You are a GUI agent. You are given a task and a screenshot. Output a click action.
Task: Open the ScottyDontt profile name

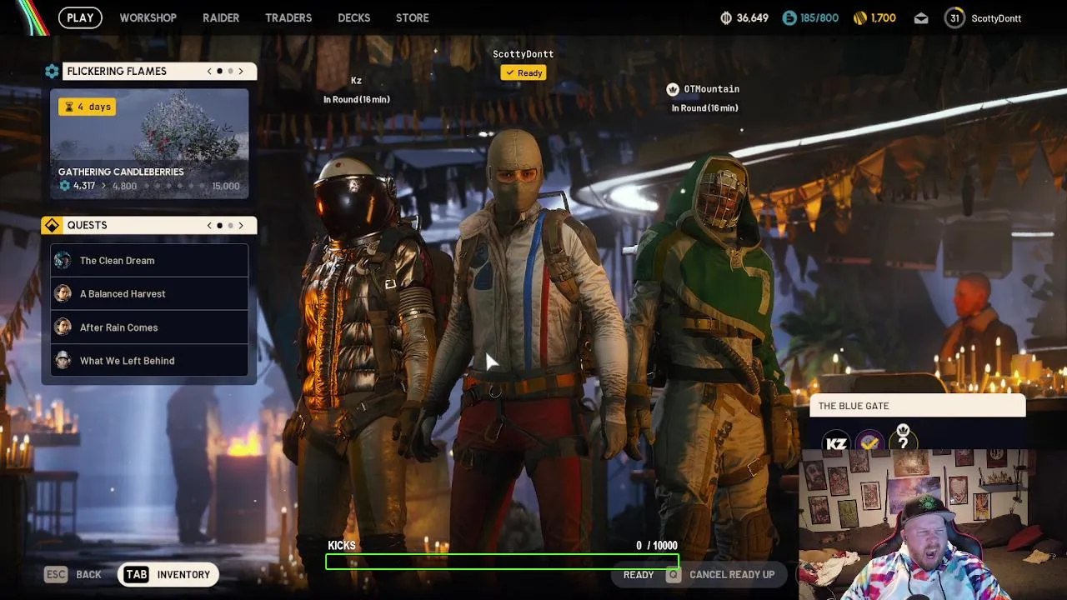996,18
